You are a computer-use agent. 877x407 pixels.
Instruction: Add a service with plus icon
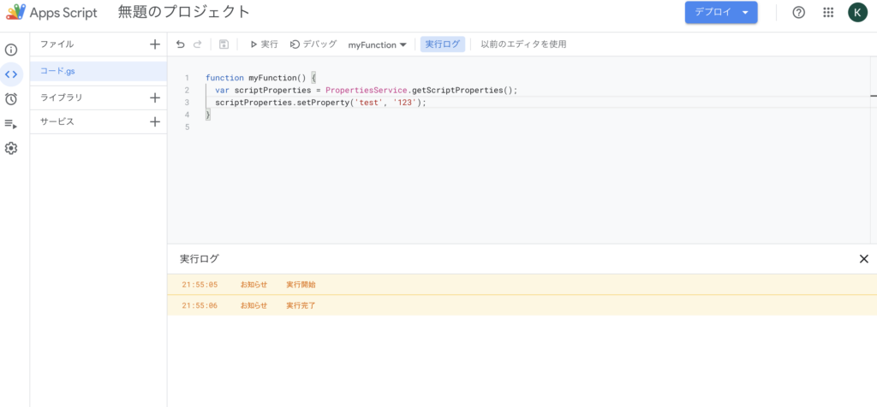point(155,121)
